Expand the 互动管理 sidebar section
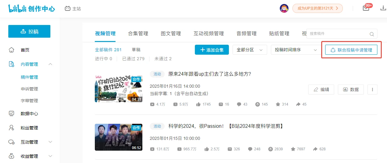 coord(50,142)
